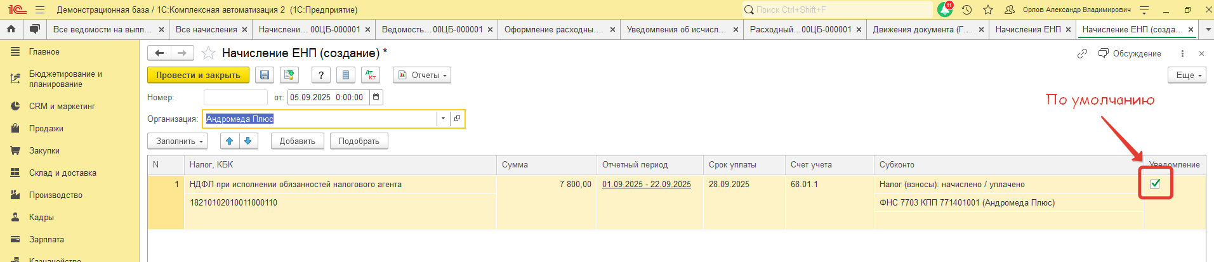Open the reporting period link 01.09.2025 - 22.09.2025
Viewport: 1214px width, 262px height.
646,184
